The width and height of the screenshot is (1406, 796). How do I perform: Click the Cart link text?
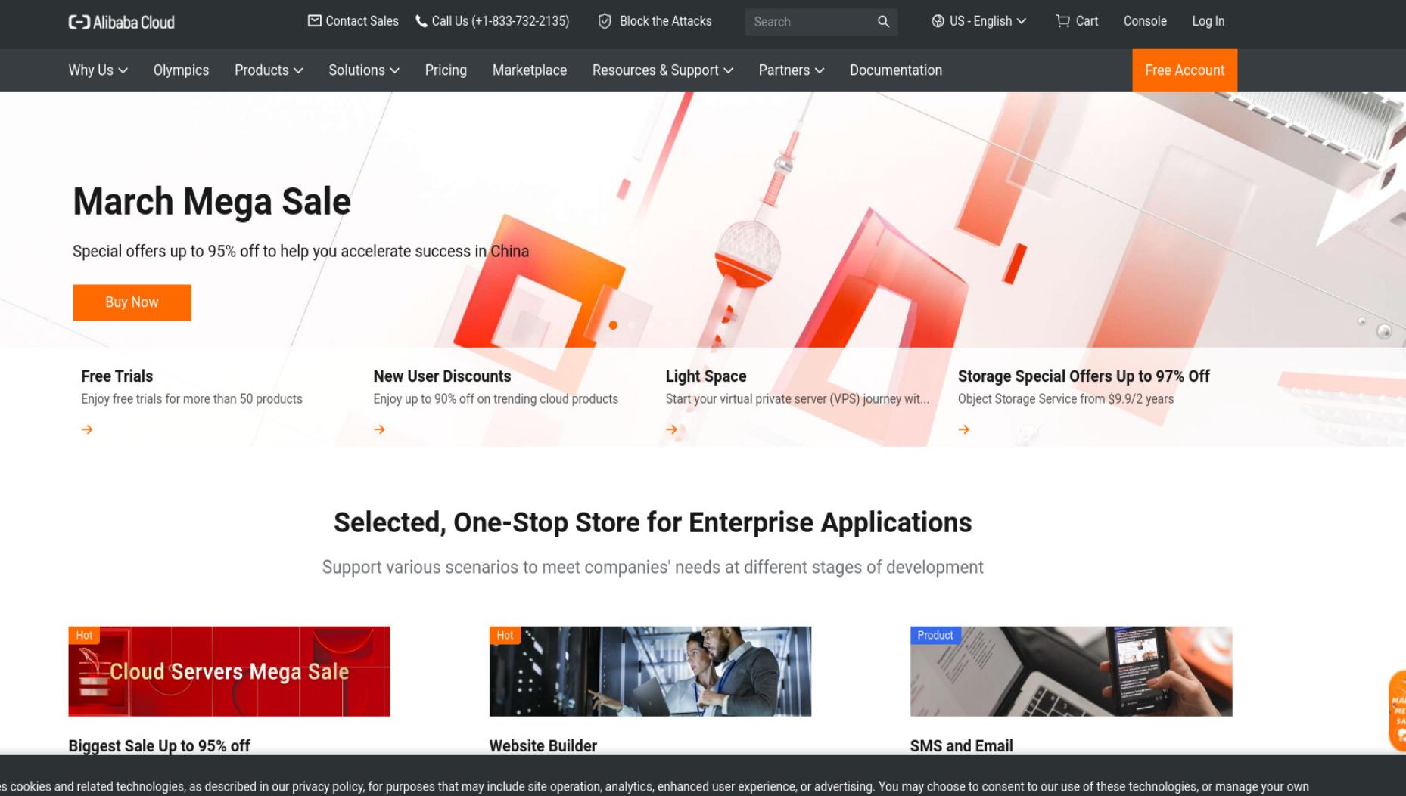pos(1087,21)
